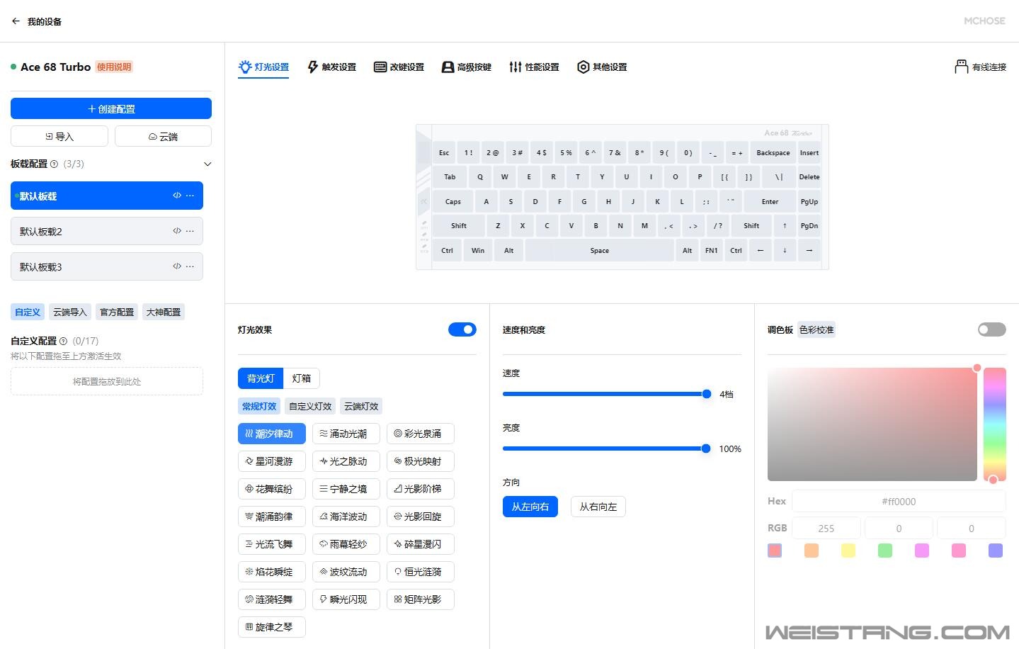The width and height of the screenshot is (1019, 649).
Task: Click the help icon beside 板载配置
Action: pos(55,164)
